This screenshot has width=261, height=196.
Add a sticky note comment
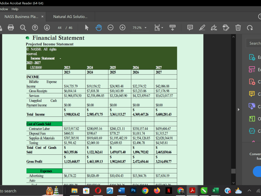[x=190, y=28]
